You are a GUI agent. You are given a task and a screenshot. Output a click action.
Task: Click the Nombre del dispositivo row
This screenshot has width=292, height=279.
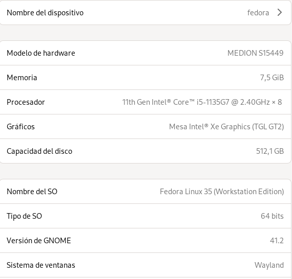(x=145, y=13)
